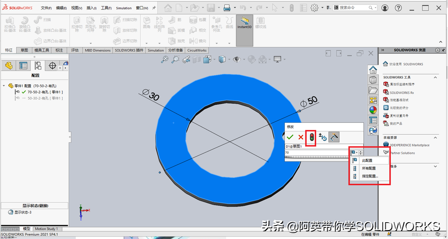
Task: Cancel the Modify dialog with red X
Action: click(301, 137)
